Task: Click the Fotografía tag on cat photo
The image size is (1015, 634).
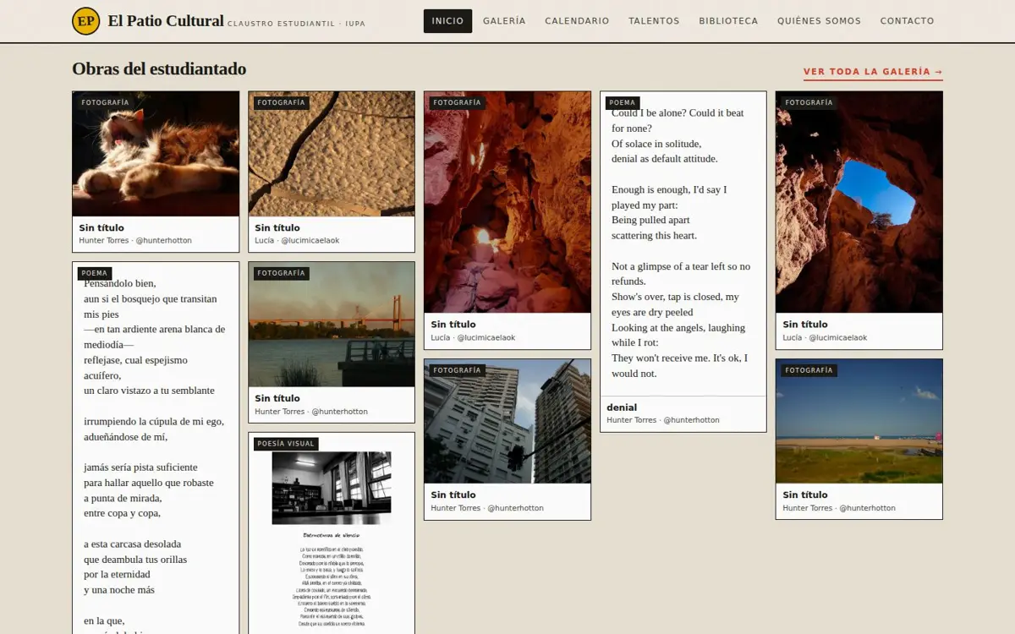Action: (x=105, y=103)
